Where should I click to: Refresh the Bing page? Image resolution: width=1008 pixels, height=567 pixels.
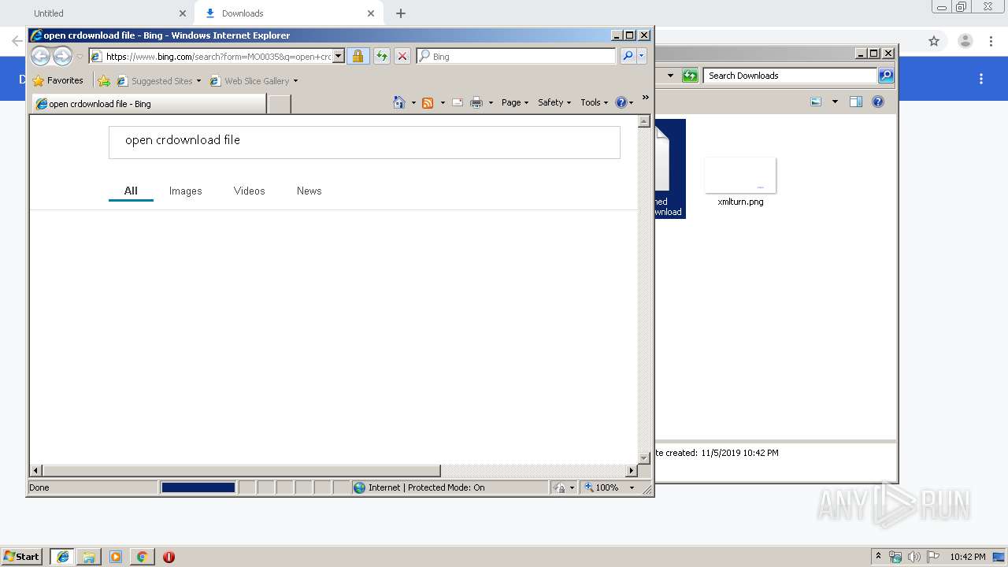382,56
